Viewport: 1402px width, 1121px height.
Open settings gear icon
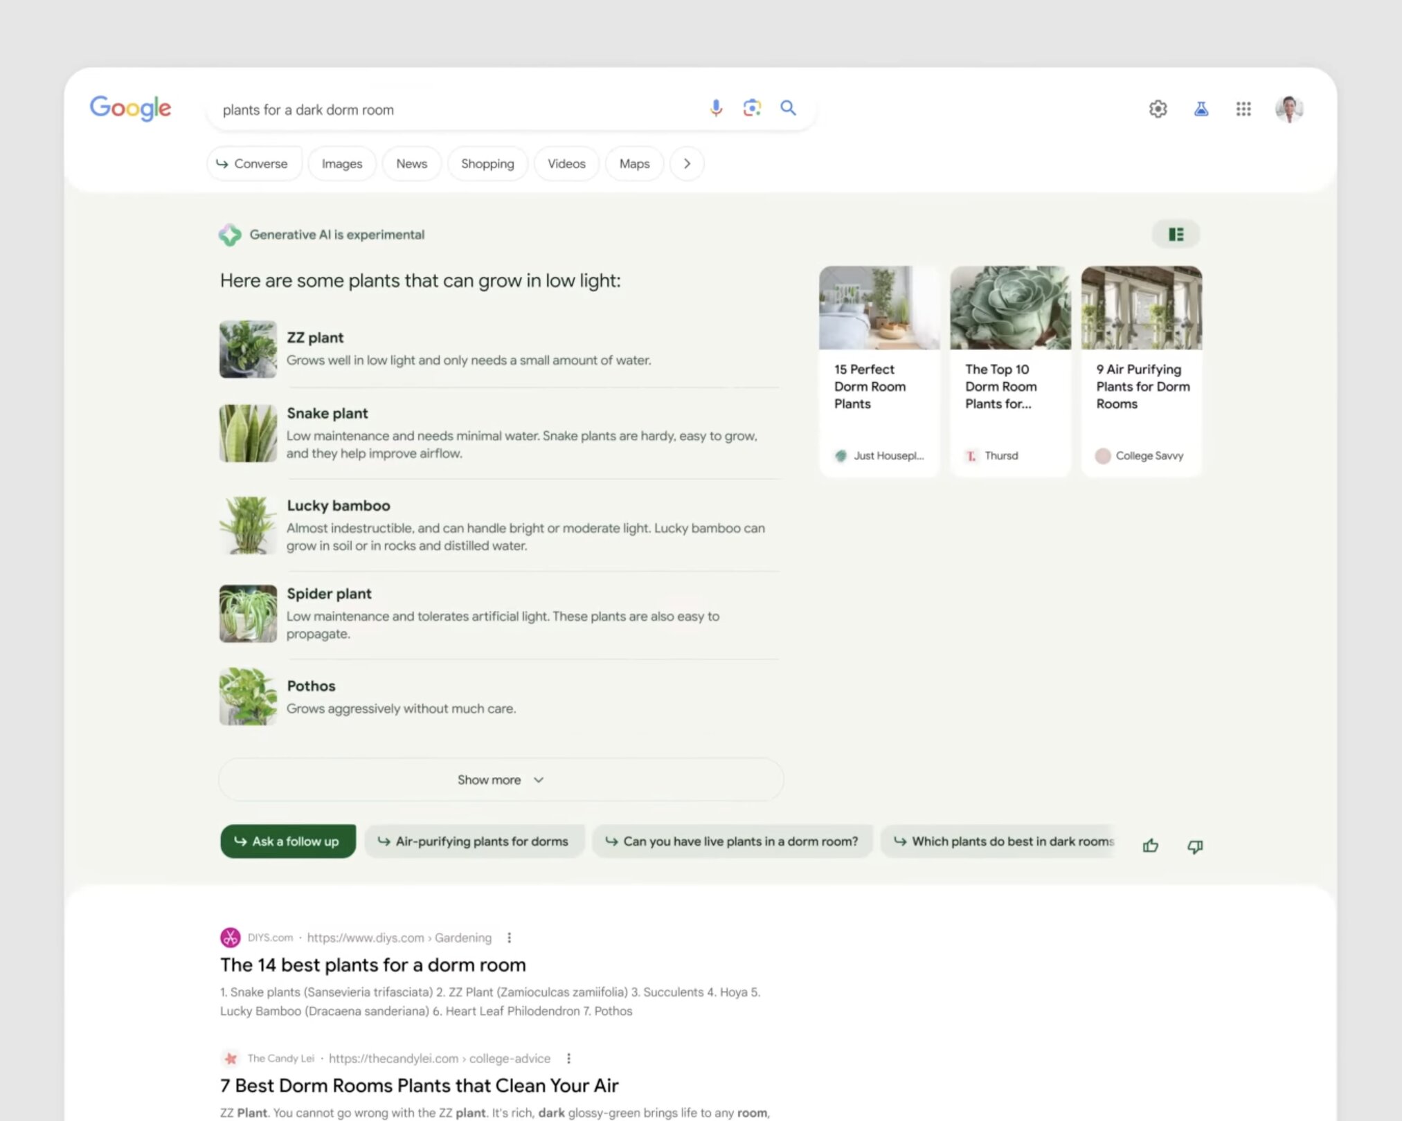[1158, 109]
